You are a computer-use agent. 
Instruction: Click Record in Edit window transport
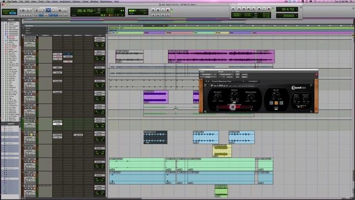168,10
